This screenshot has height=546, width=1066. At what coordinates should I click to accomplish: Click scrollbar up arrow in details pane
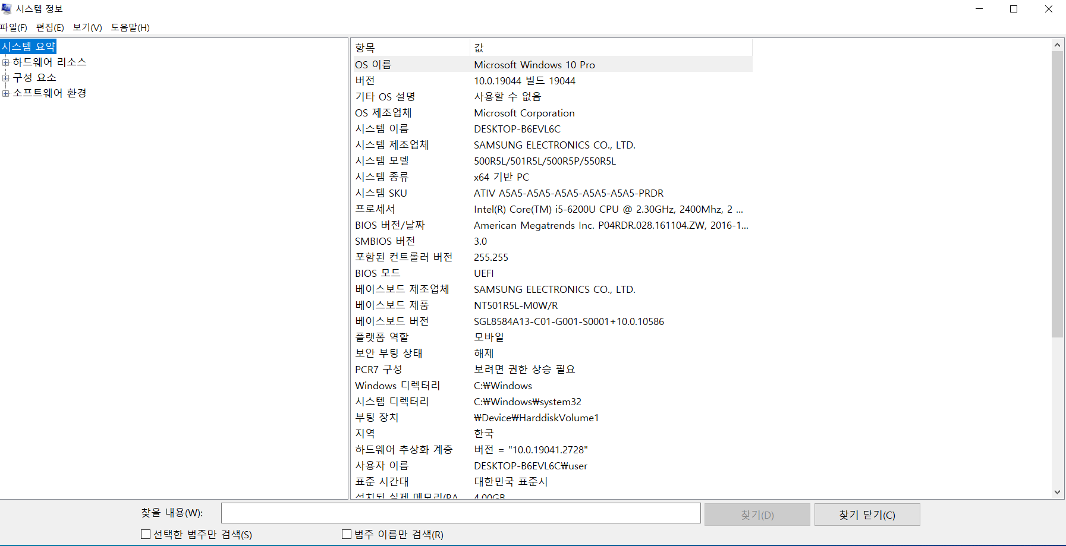click(1057, 45)
